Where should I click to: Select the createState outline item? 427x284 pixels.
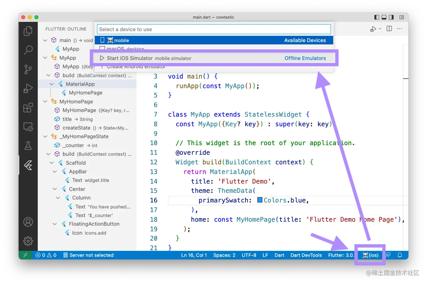click(x=87, y=128)
